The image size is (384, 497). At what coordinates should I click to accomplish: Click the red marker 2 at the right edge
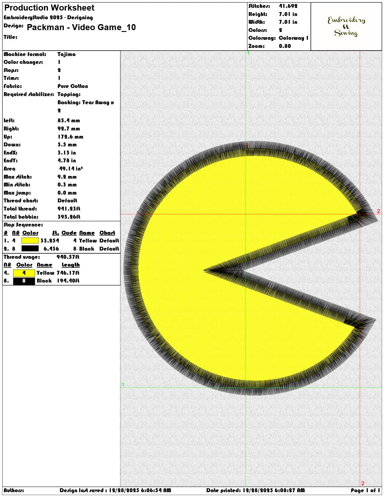[379, 211]
